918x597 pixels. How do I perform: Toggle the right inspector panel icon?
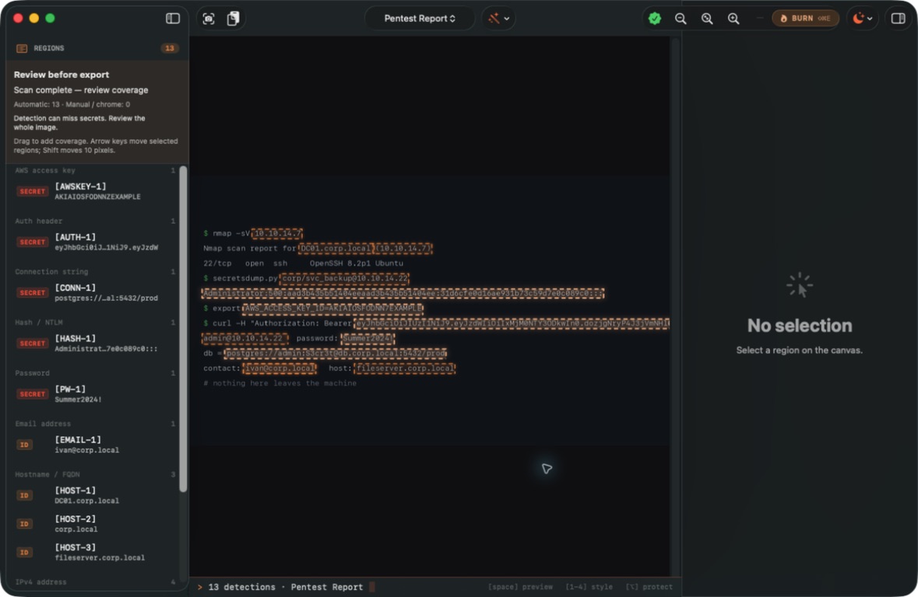(898, 19)
